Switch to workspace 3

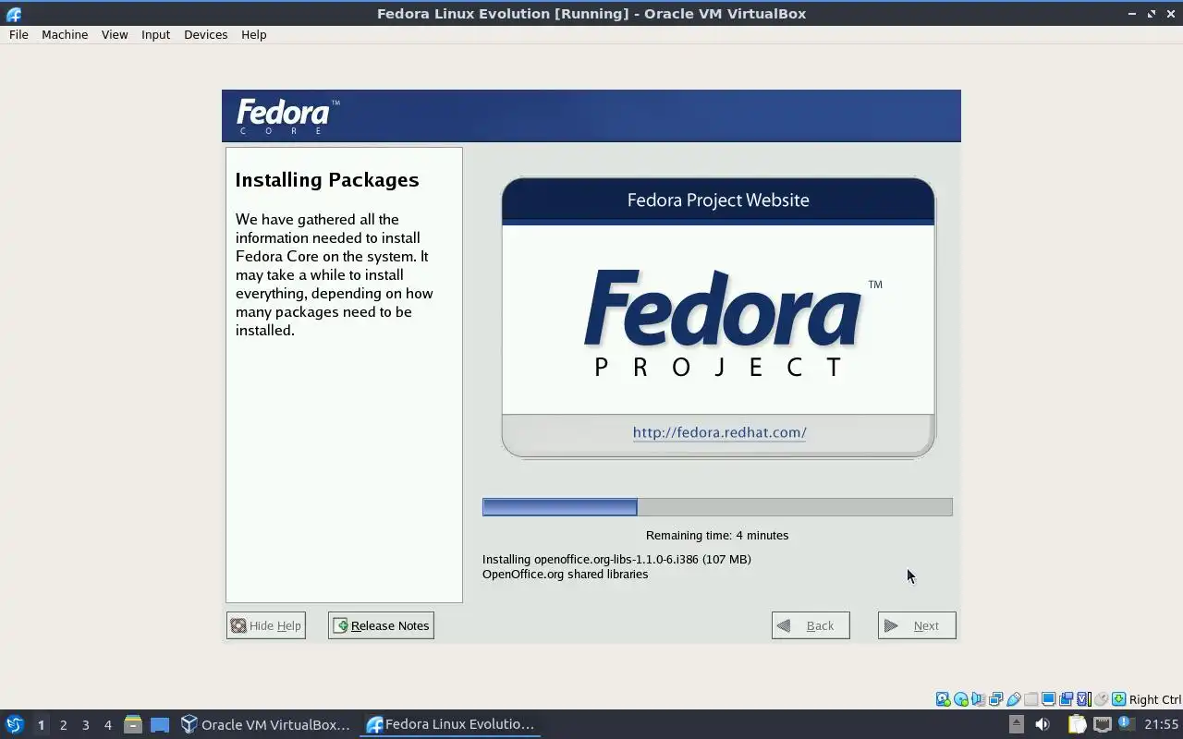(85, 724)
